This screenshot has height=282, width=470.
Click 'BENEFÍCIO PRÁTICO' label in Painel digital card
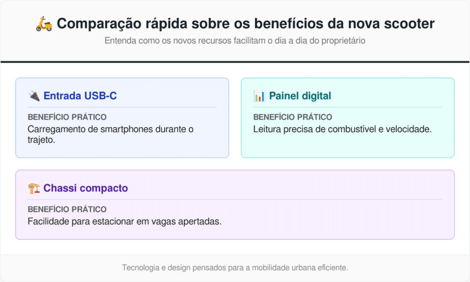point(292,117)
